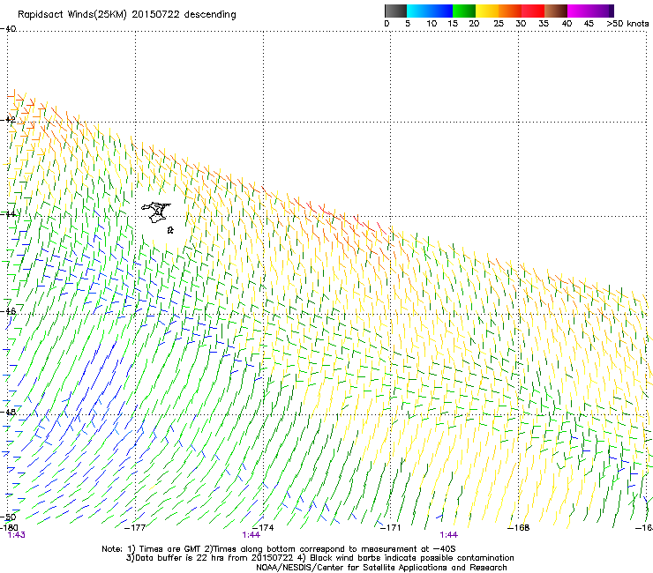Click the 1:44 time label beside -174
This screenshot has height=573, width=653.
(251, 535)
